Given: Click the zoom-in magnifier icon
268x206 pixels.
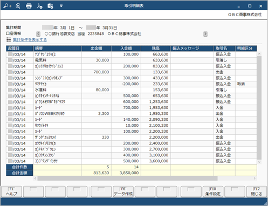Looking at the screenshot, I should point(7,6).
